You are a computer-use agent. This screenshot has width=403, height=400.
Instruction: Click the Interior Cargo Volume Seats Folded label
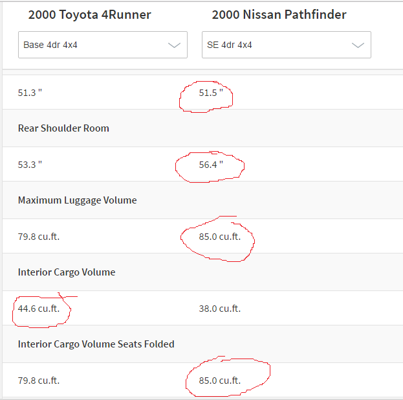tap(96, 344)
